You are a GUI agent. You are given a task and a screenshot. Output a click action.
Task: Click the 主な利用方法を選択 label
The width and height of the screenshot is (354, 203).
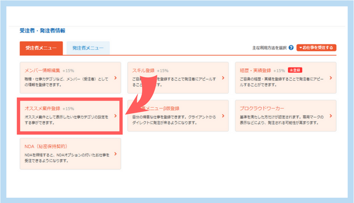(269, 48)
